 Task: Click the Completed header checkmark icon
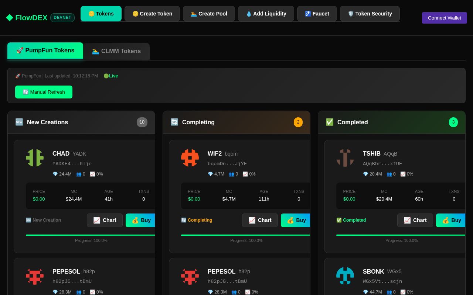click(330, 122)
